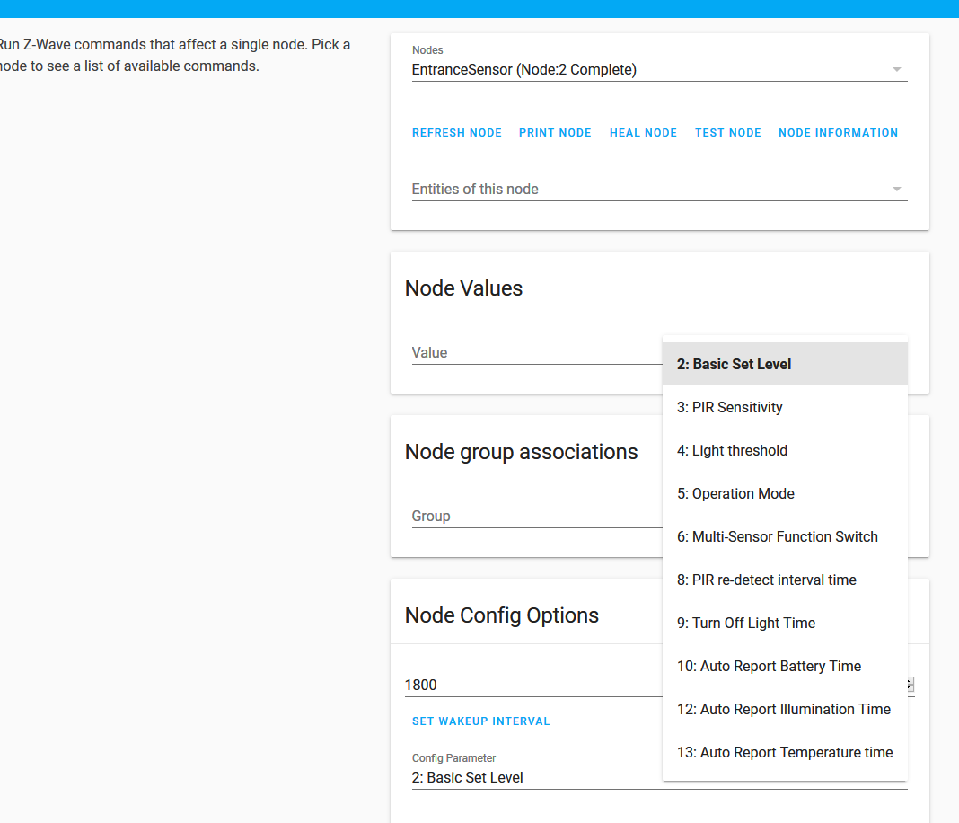Click the wakeup interval field showing 1800
The width and height of the screenshot is (959, 823).
pyautogui.click(x=530, y=686)
